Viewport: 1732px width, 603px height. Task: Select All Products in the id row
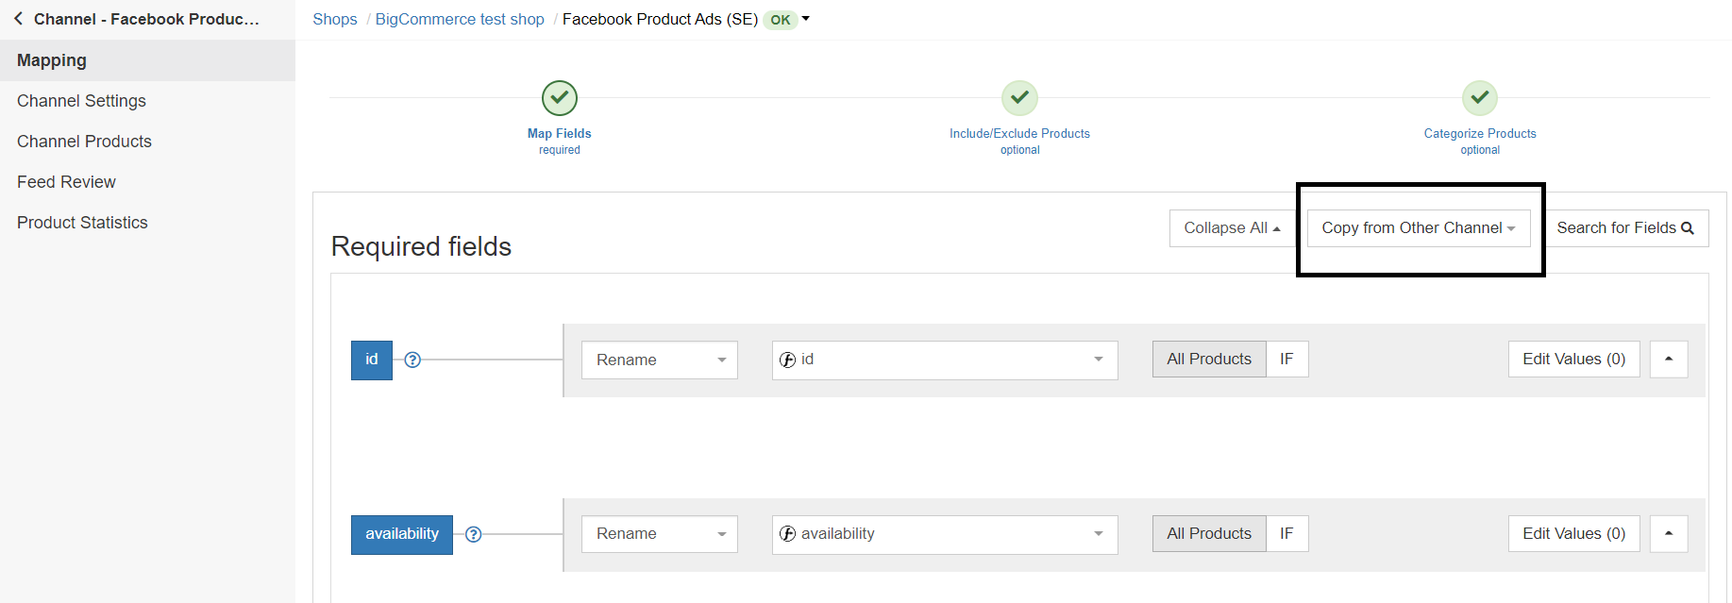pyautogui.click(x=1209, y=360)
